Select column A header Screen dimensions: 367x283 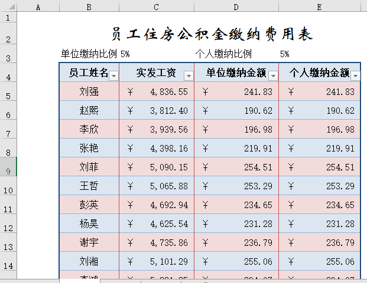pos(38,6)
